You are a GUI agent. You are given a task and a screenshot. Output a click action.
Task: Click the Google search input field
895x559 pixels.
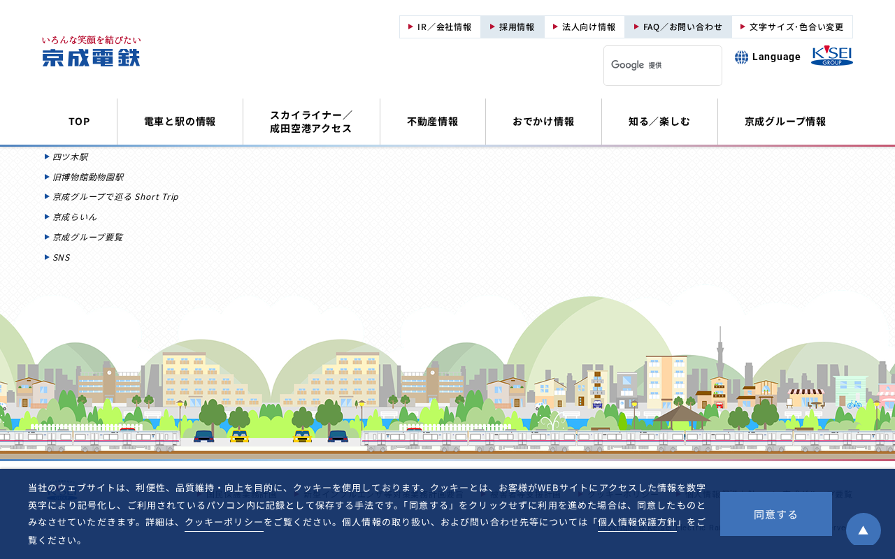pos(663,66)
